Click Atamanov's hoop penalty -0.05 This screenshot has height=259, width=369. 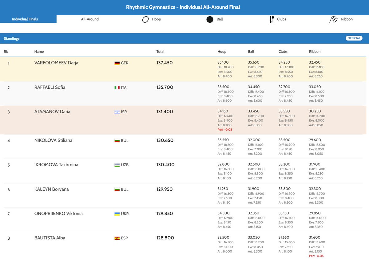click(225, 130)
